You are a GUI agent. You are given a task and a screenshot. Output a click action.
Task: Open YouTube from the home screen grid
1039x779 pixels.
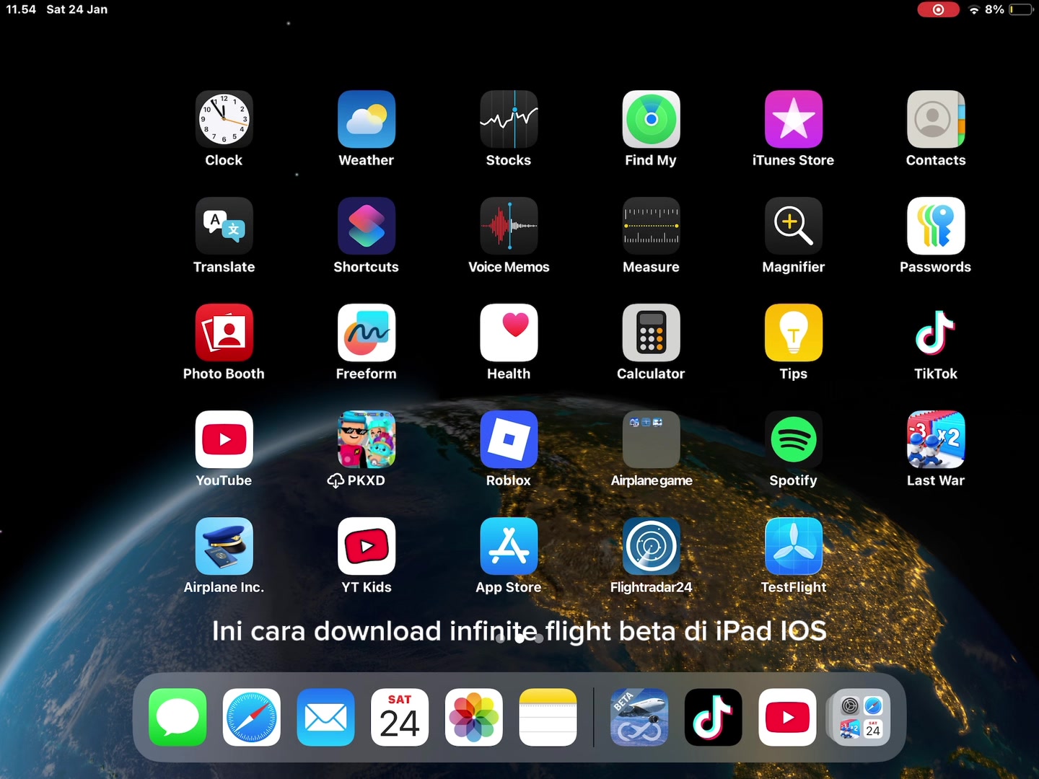pos(224,439)
